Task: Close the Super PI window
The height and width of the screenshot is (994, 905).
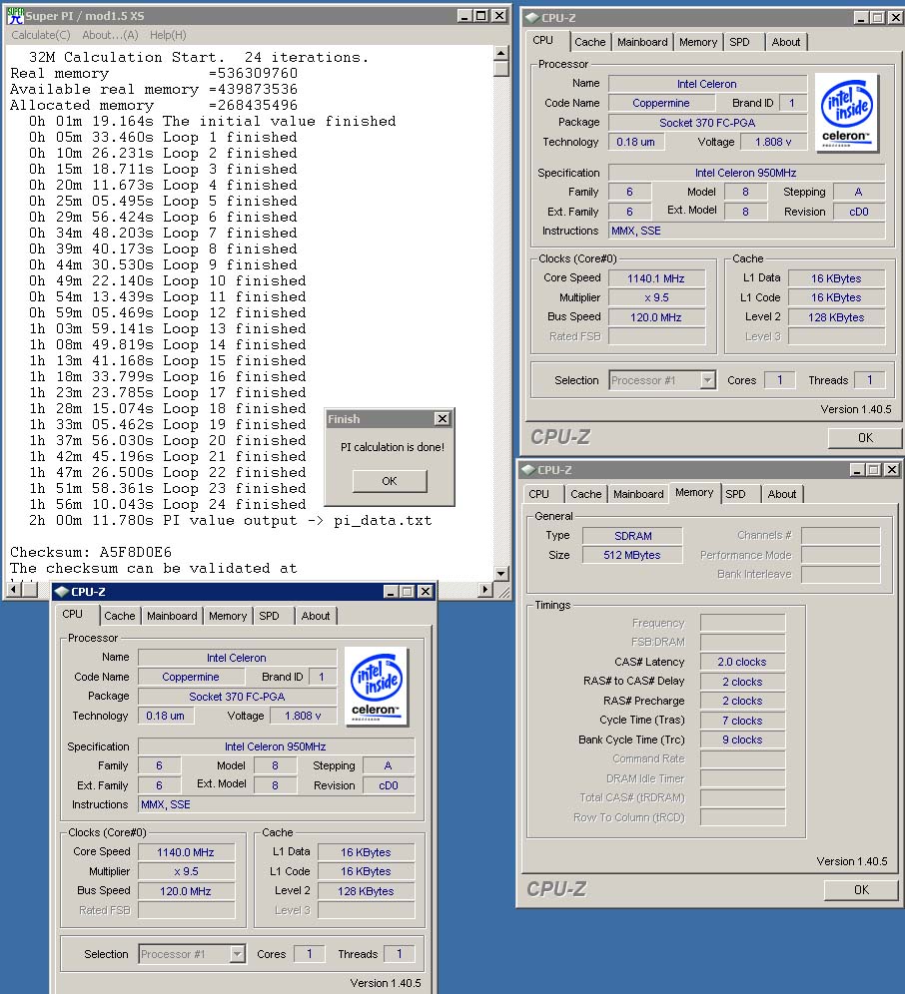Action: pos(499,16)
